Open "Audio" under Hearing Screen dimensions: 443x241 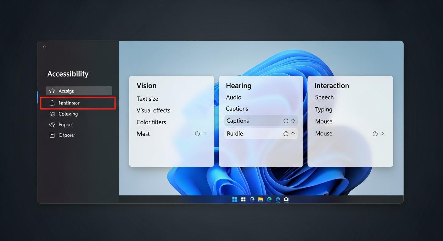tap(233, 97)
